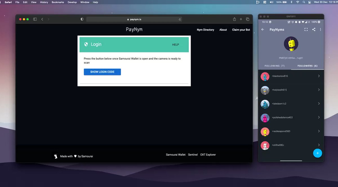Image resolution: width=338 pixels, height=187 pixels.
Task: Expand the stillhall0Ec row chevron
Action: tap(319, 145)
